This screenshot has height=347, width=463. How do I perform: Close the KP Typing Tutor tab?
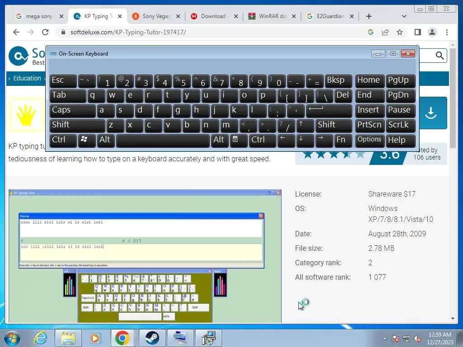(119, 16)
